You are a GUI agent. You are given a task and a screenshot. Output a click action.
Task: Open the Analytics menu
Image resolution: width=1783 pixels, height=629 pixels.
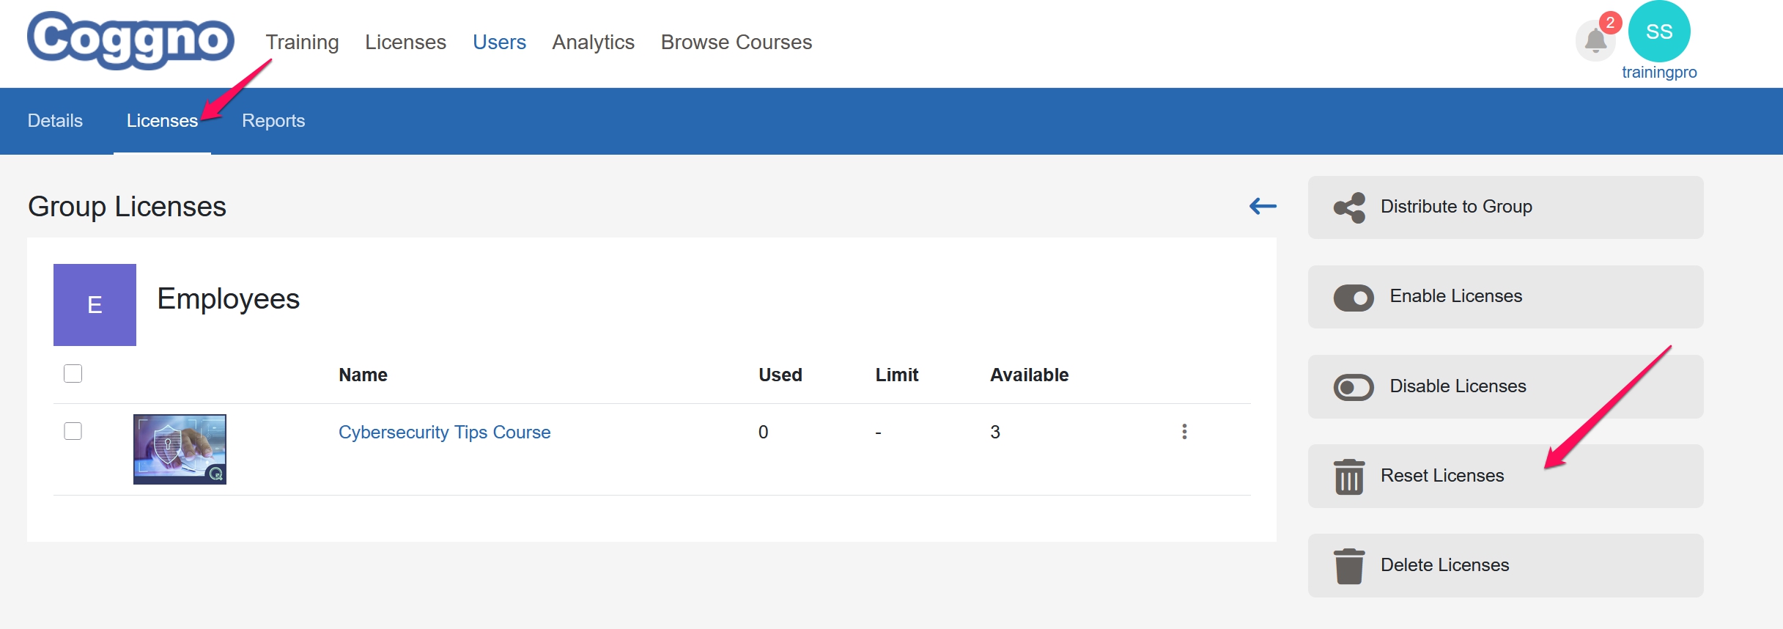tap(593, 43)
